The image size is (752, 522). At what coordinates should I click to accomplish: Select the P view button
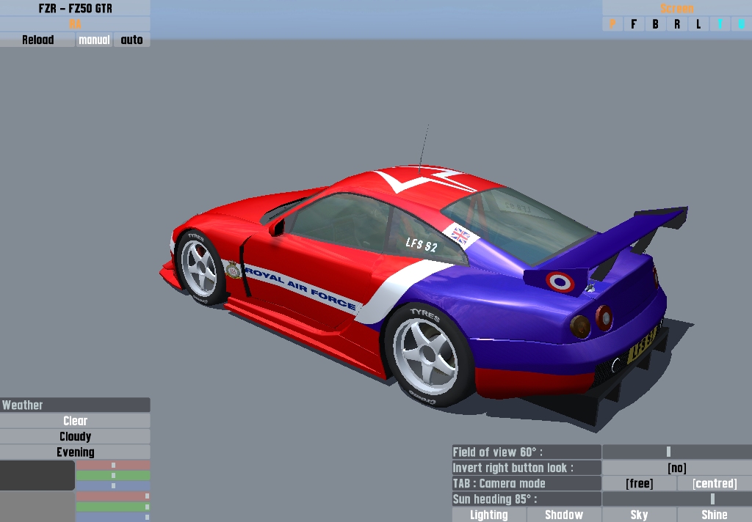pos(612,24)
